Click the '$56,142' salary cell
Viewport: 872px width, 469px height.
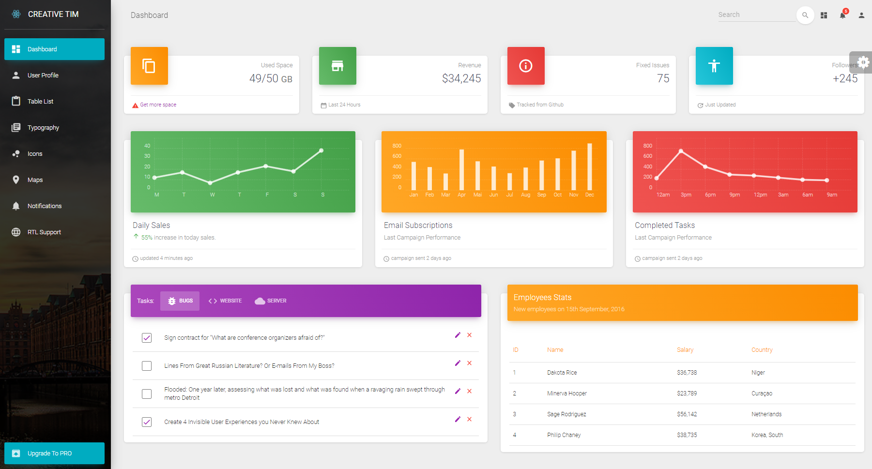pos(687,414)
